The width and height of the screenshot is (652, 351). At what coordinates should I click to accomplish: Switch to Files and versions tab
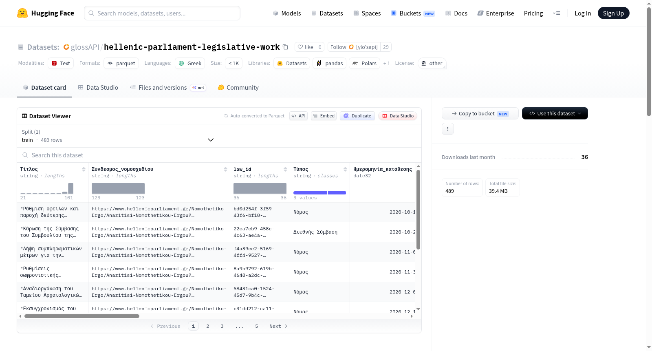(168, 88)
